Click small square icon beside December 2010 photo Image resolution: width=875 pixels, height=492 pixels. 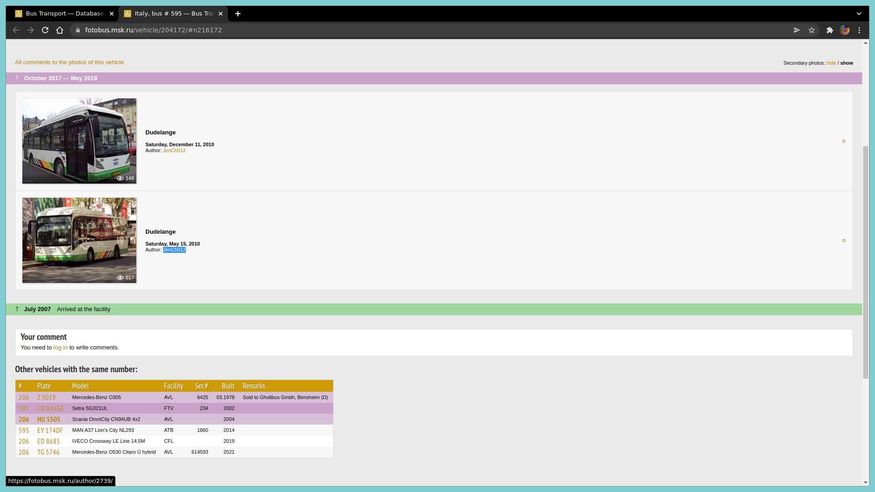[x=844, y=141]
